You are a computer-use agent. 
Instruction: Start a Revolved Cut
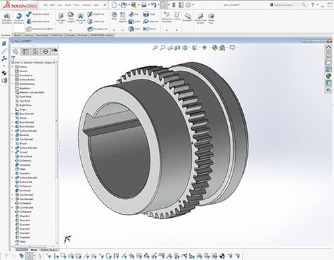pos(80,18)
